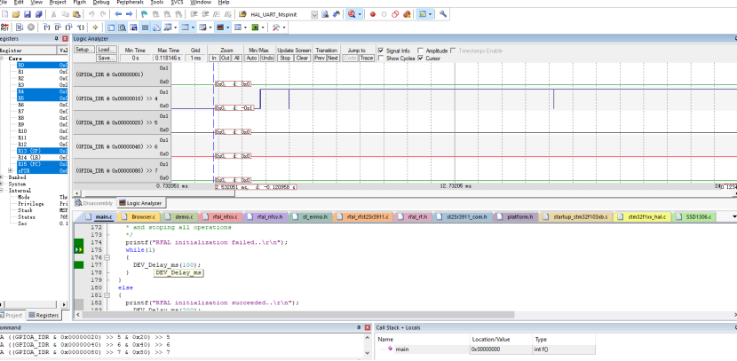Image resolution: width=737 pixels, height=361 pixels.
Task: Open the Window layout dropdown in top toolbar
Action: [x=430, y=14]
